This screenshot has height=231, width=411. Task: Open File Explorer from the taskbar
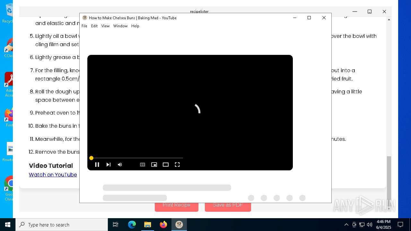(147, 225)
